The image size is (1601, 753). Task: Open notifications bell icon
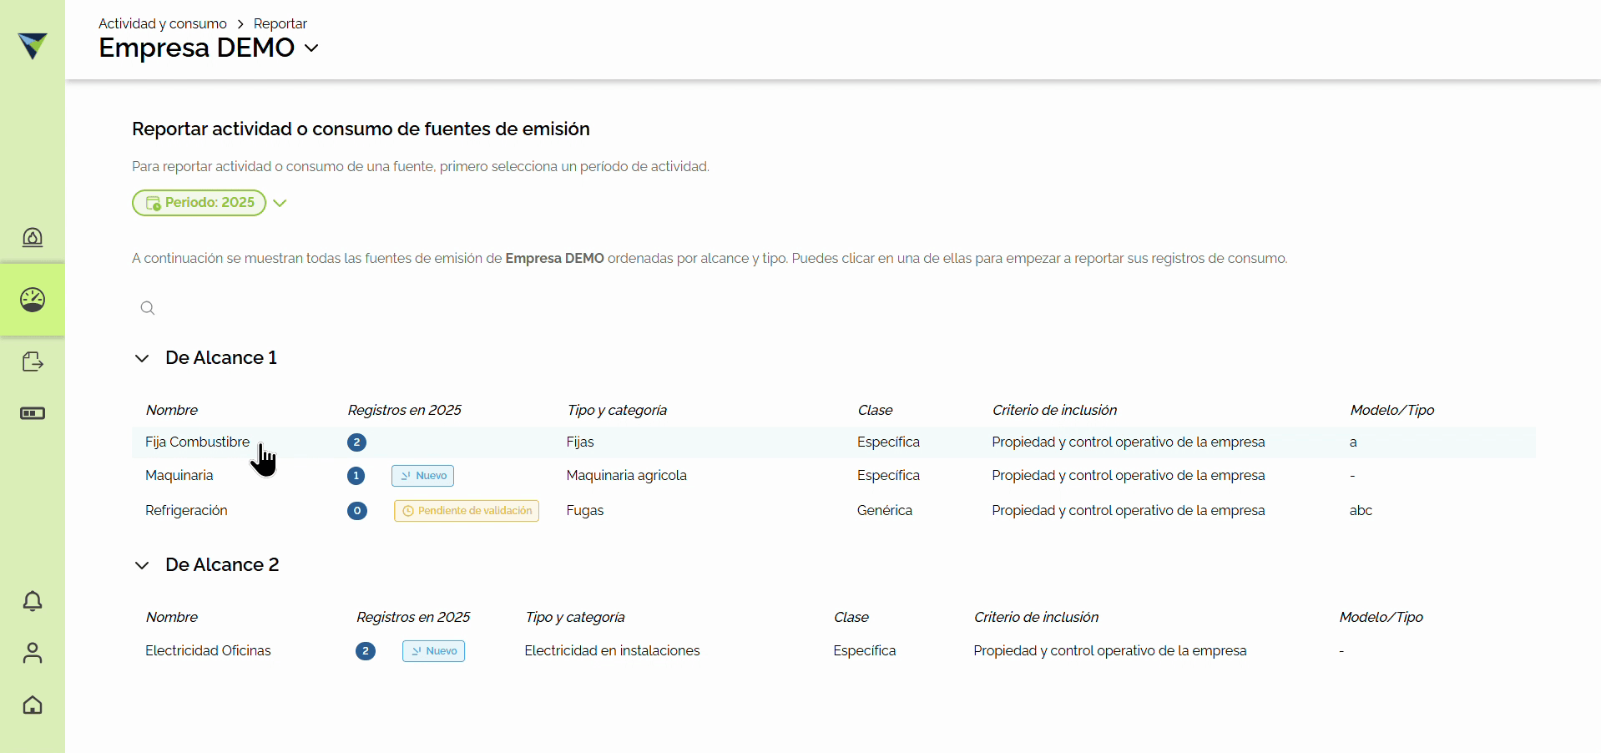point(33,601)
